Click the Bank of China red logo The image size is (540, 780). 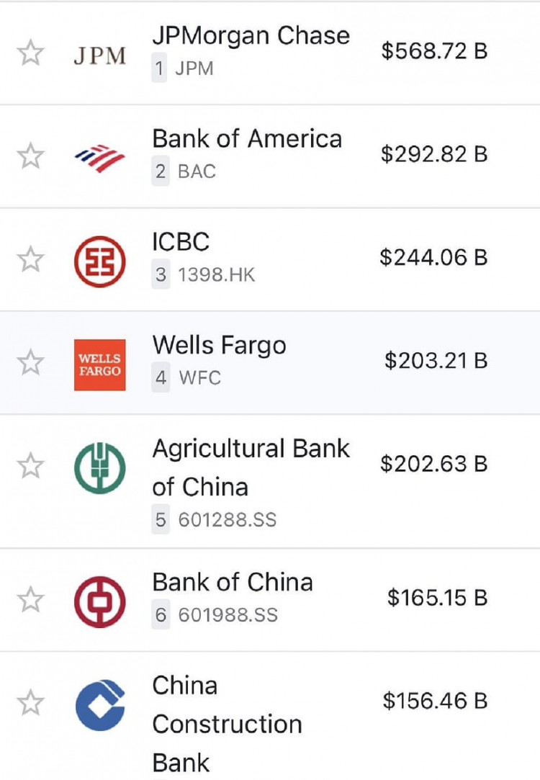(x=99, y=601)
